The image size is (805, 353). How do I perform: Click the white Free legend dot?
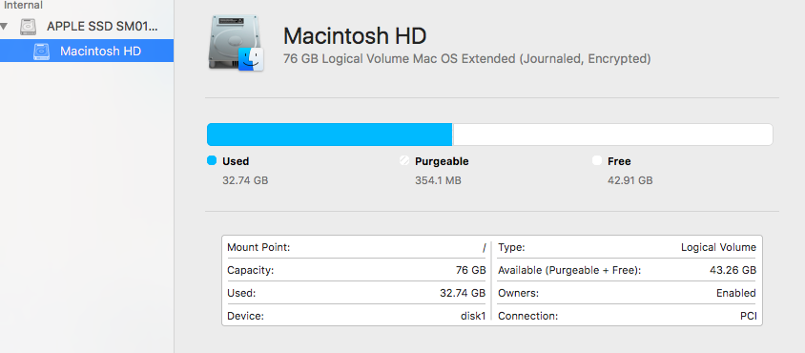[x=596, y=160]
